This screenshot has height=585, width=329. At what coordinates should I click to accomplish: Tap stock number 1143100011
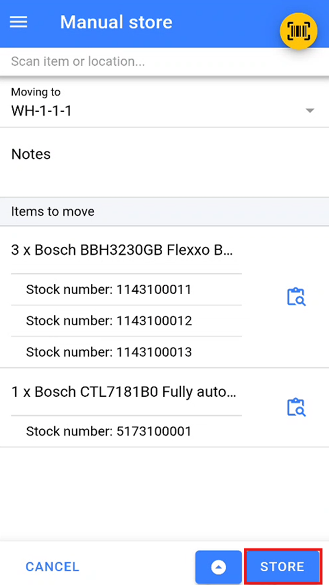pos(108,289)
